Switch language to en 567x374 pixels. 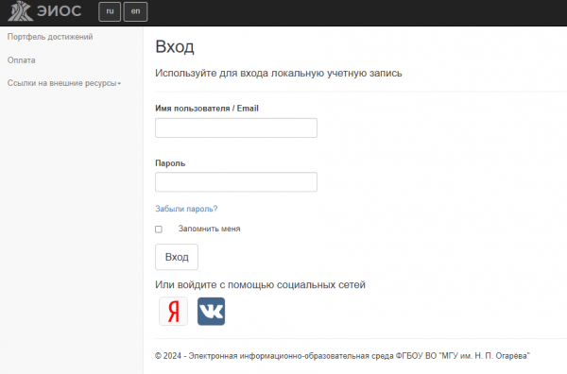(135, 11)
